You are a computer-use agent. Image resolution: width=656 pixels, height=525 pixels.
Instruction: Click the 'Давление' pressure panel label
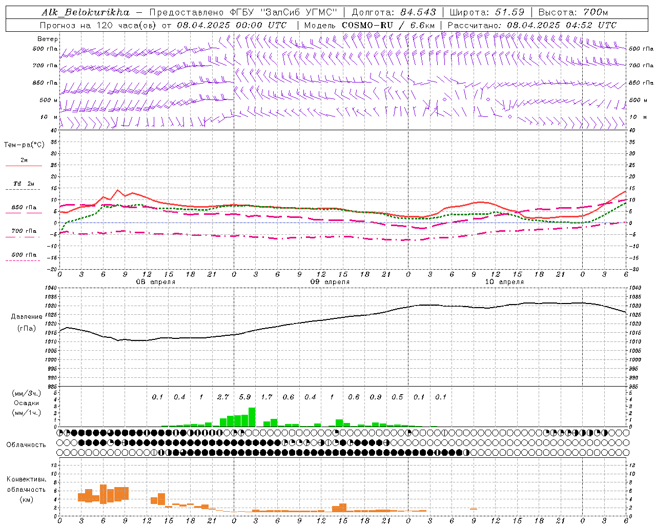click(x=26, y=317)
